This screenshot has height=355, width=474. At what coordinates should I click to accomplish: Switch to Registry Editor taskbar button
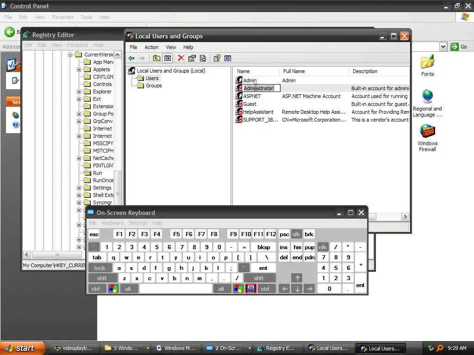[x=278, y=348]
